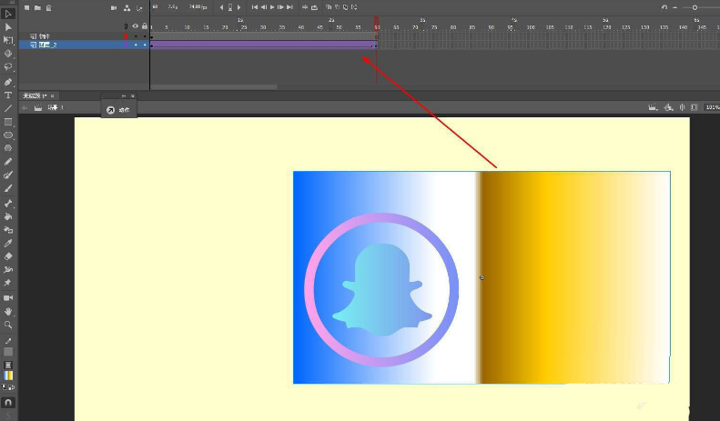
Task: Open the Actions panel button
Action: tap(118, 110)
